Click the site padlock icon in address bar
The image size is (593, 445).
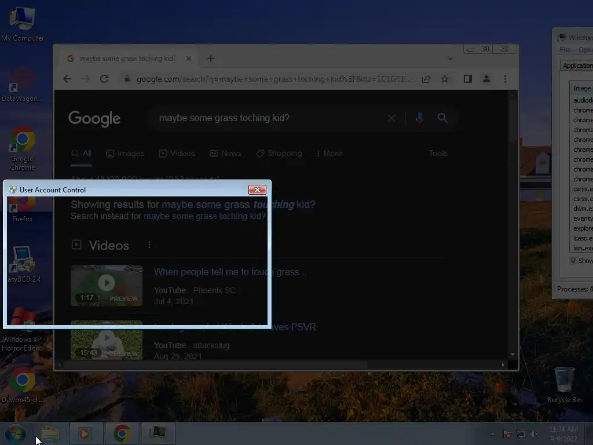click(x=127, y=79)
